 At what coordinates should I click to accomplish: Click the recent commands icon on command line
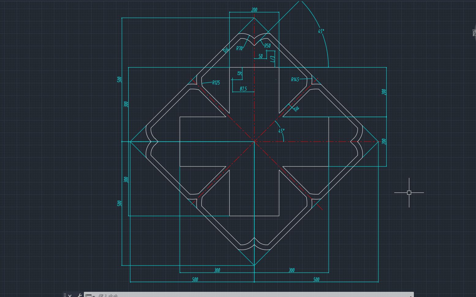[x=88, y=295]
